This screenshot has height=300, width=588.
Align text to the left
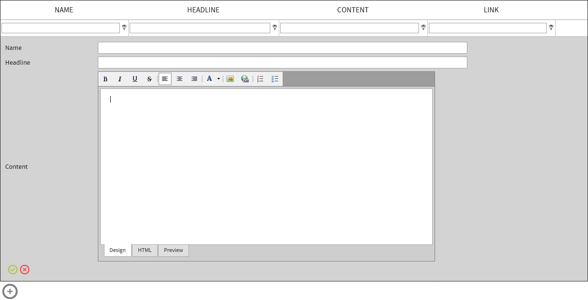coord(165,79)
